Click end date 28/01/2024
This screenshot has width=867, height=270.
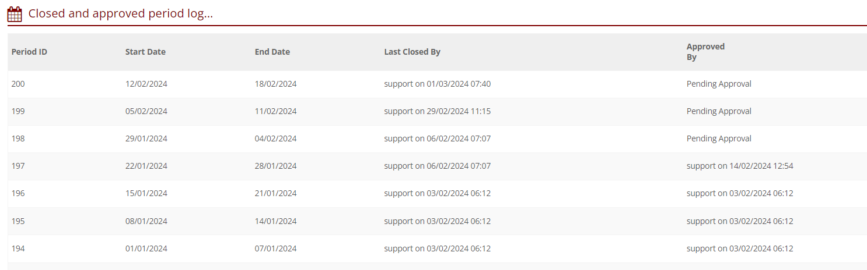275,166
